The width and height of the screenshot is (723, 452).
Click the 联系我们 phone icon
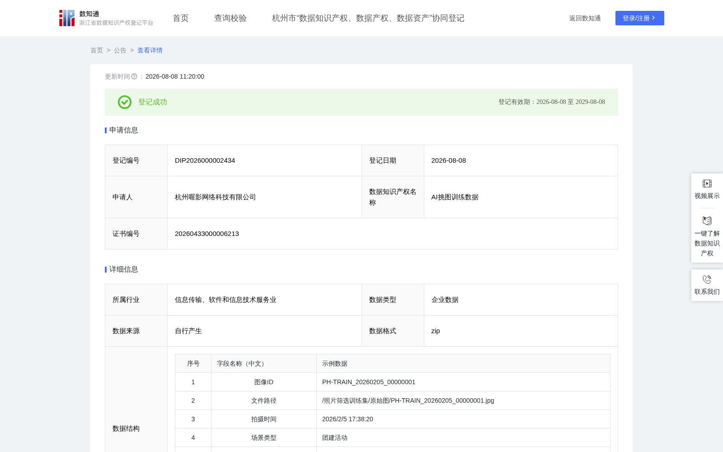point(707,279)
